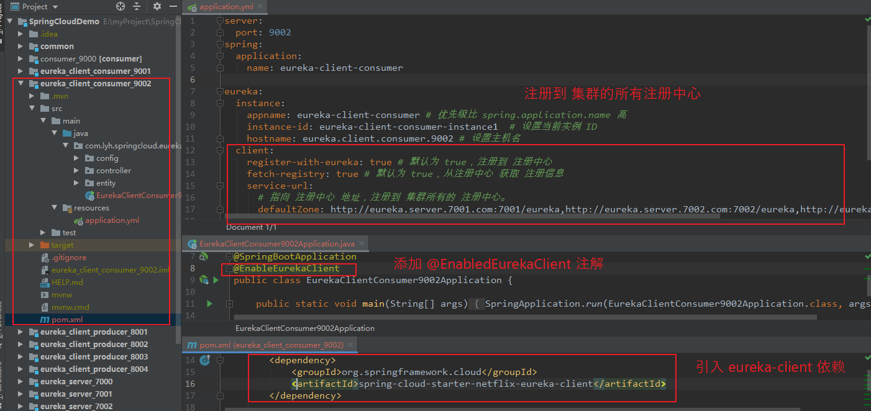Expand the test folder

43,233
